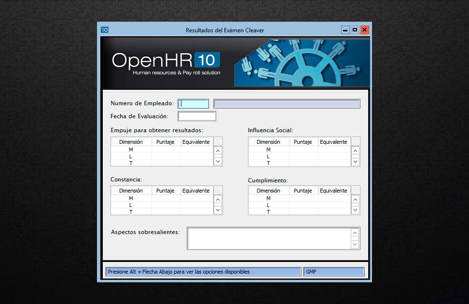Screen dimensions: 469x304
Task: Click Puntaje header in Influencia Social table
Action: pos(303,142)
